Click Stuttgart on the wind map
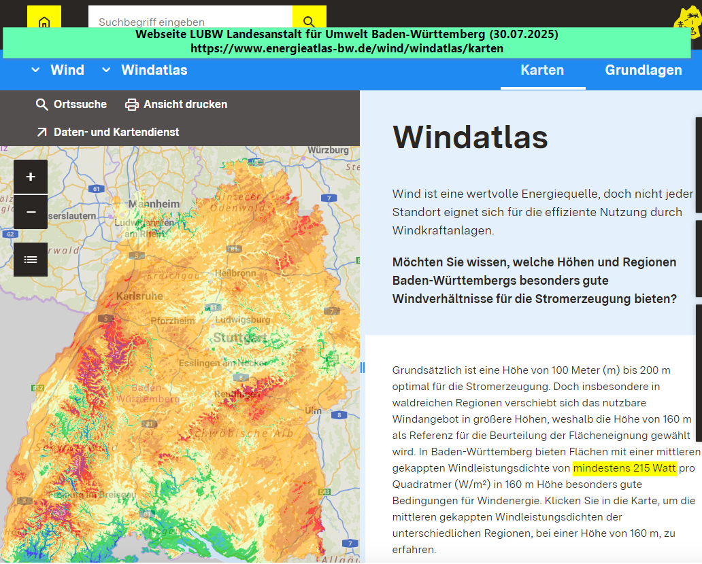The image size is (702, 564). 239,338
